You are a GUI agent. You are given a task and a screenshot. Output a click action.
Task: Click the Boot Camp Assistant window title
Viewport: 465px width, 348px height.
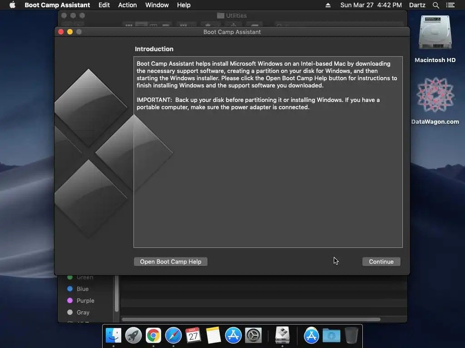(x=232, y=32)
